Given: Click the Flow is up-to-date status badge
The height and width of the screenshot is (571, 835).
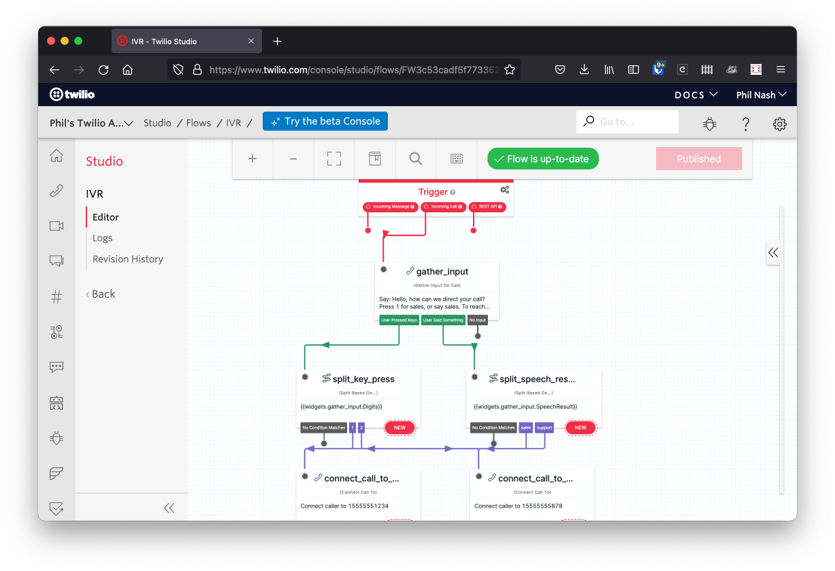Looking at the screenshot, I should click(542, 159).
